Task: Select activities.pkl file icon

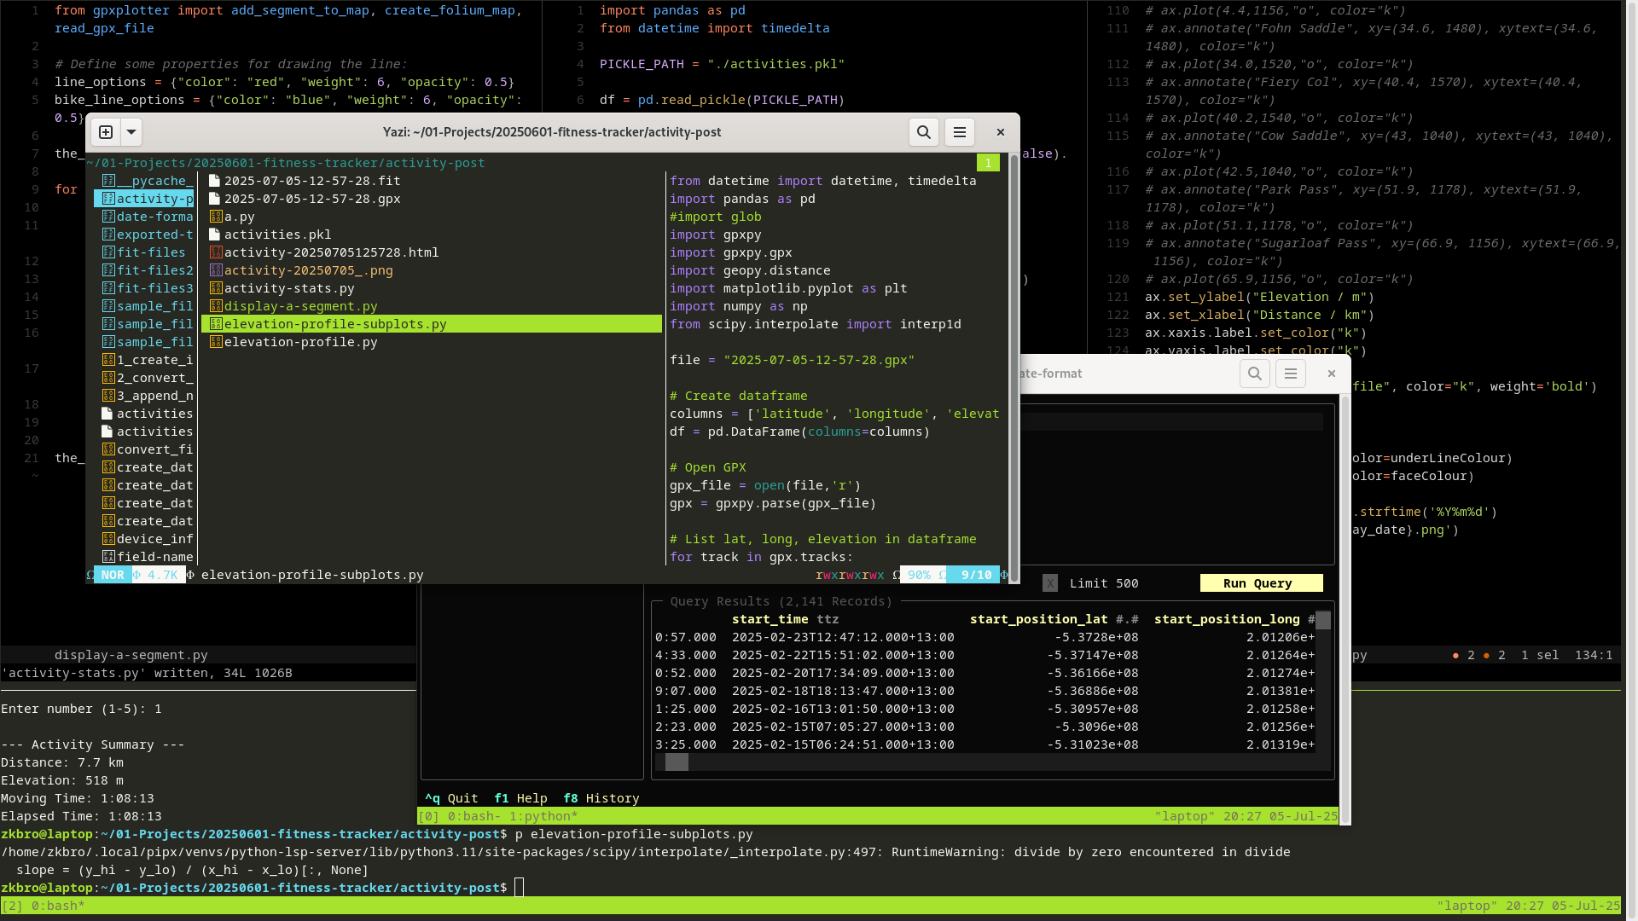Action: 214,235
